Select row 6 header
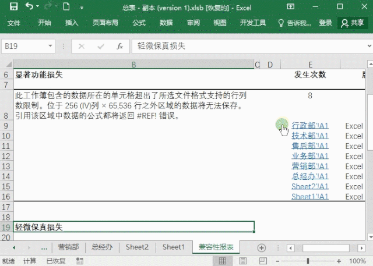 [6, 75]
